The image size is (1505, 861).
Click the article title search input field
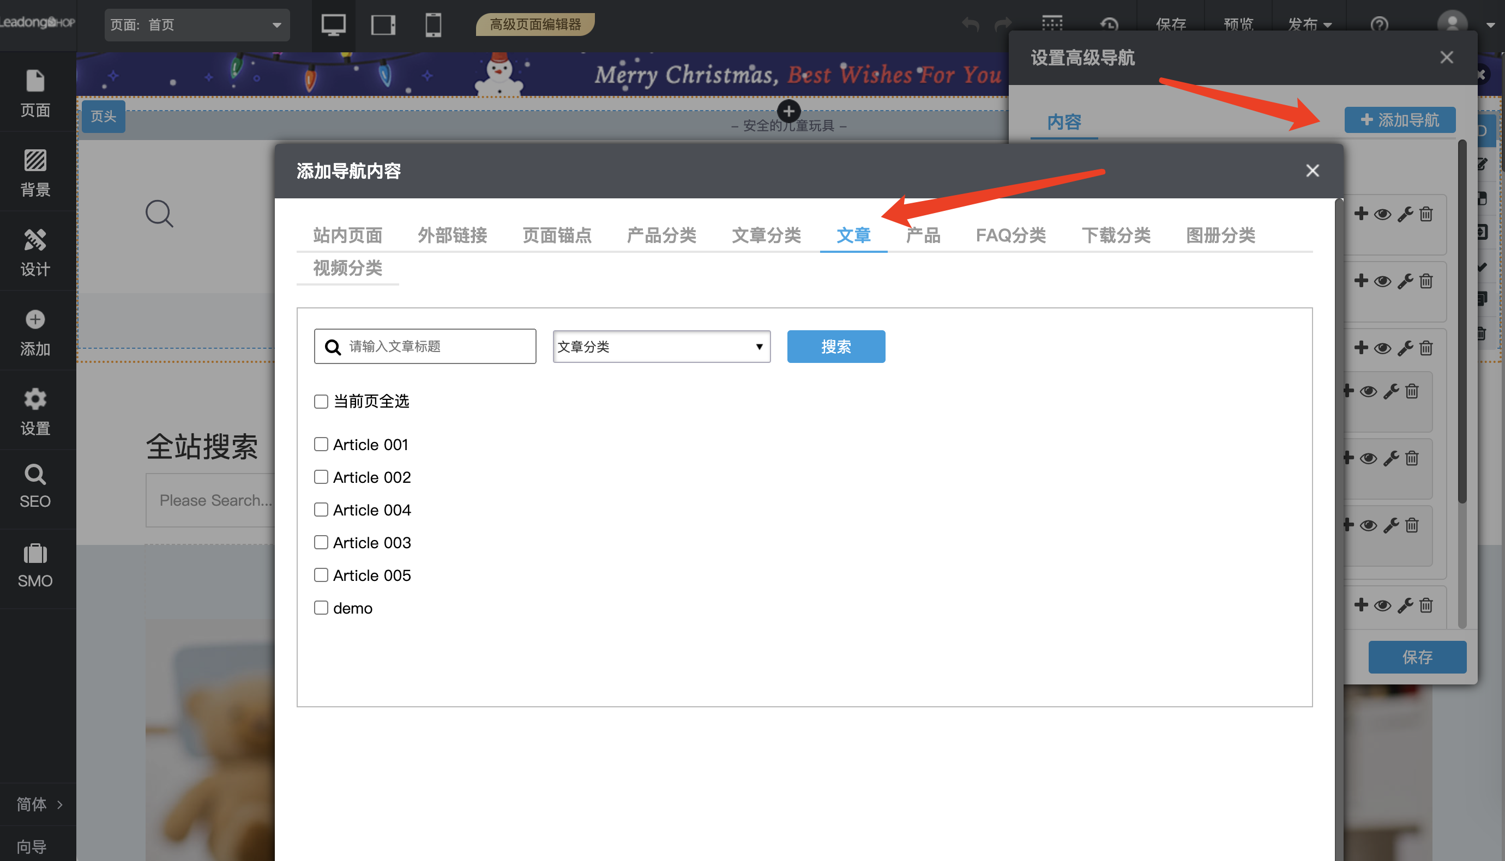(x=425, y=347)
